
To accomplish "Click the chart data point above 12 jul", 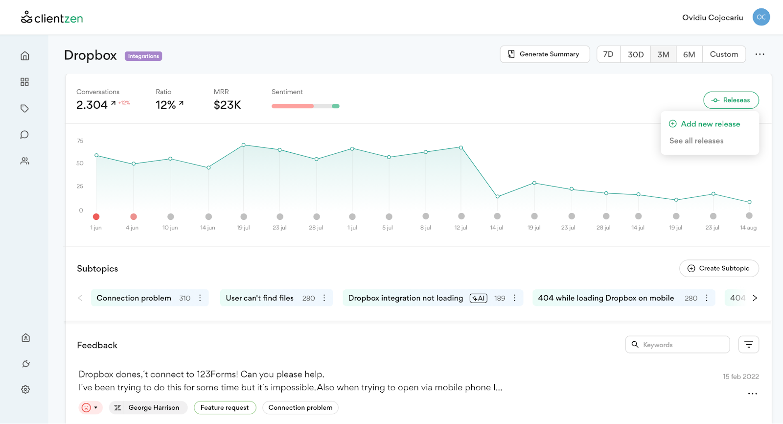I will (461, 147).
